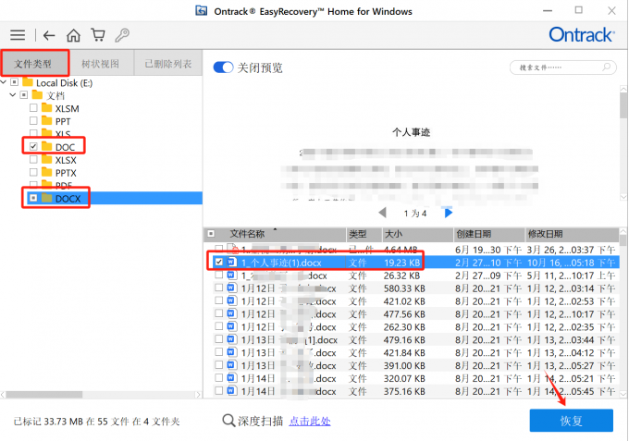This screenshot has width=629, height=441.
Task: Click the 恢复 recover button
Action: 572,421
